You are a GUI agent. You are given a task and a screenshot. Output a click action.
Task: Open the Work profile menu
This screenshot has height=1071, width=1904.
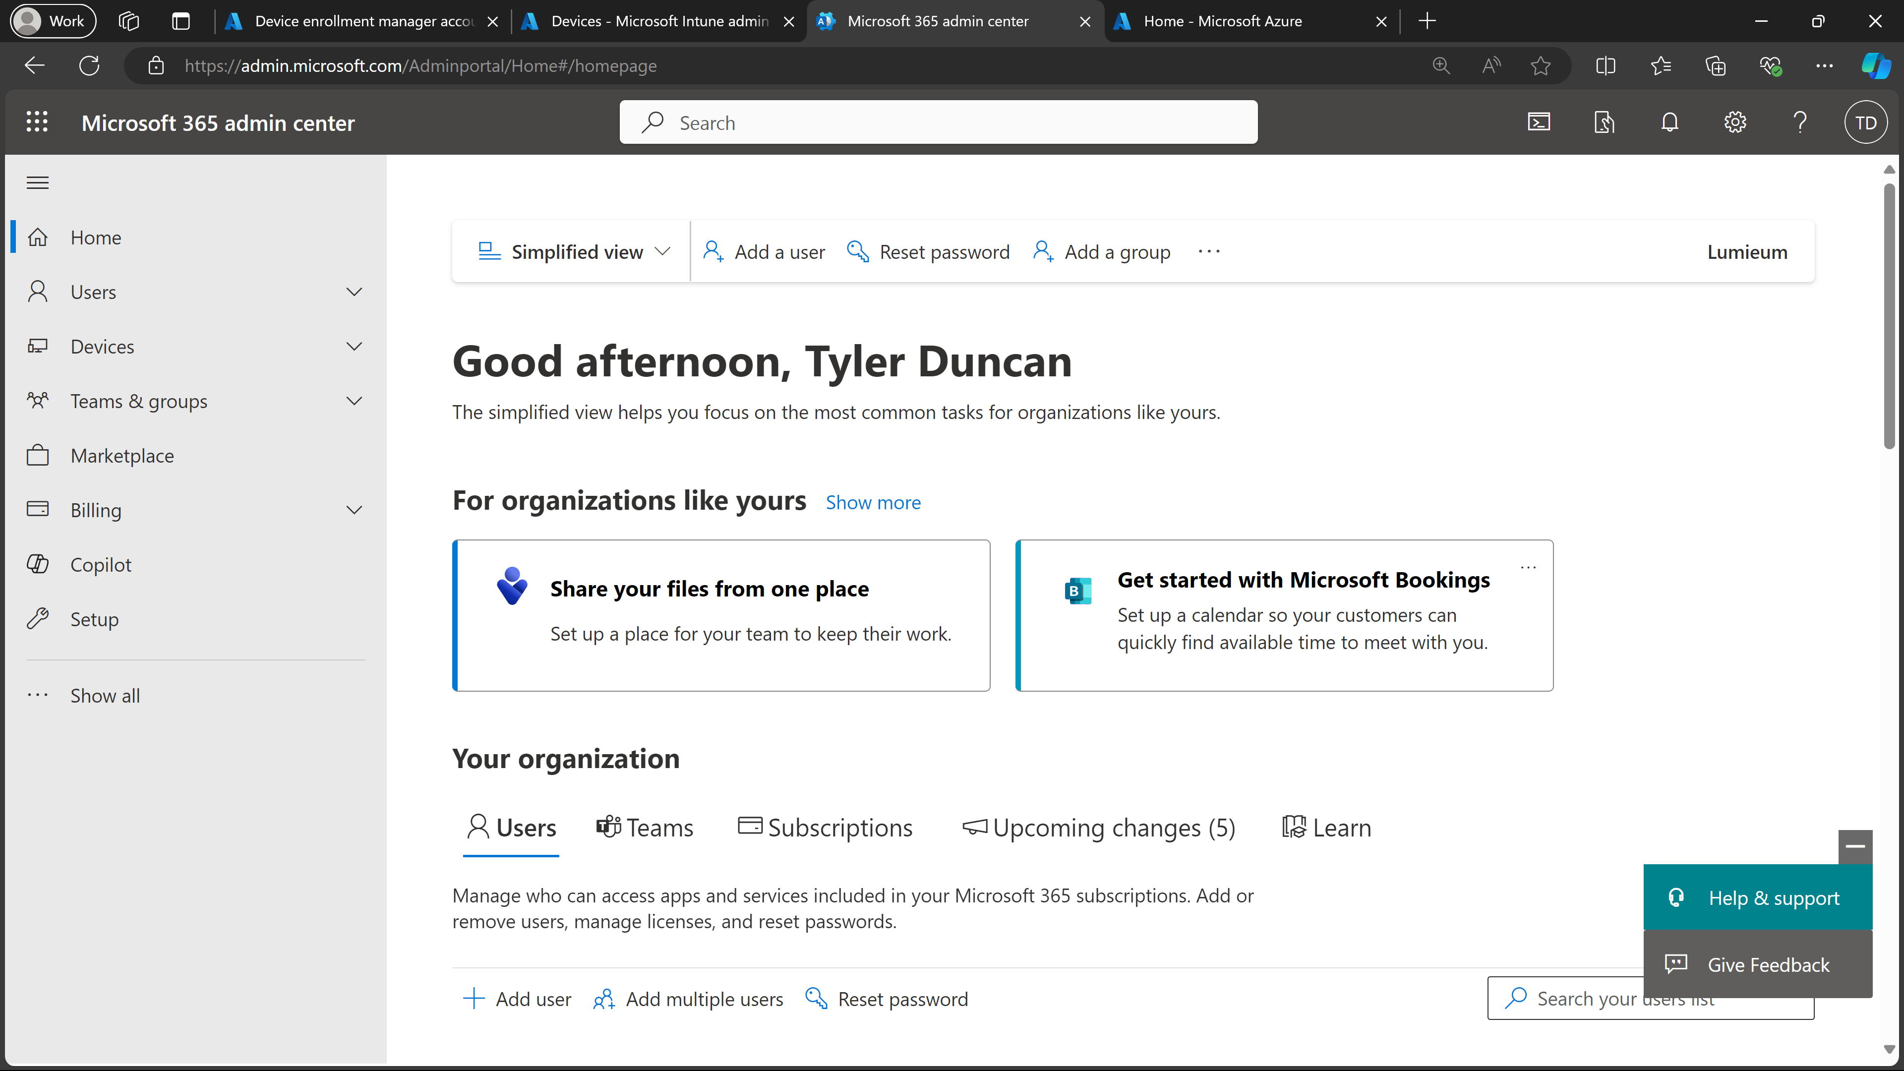click(x=53, y=21)
